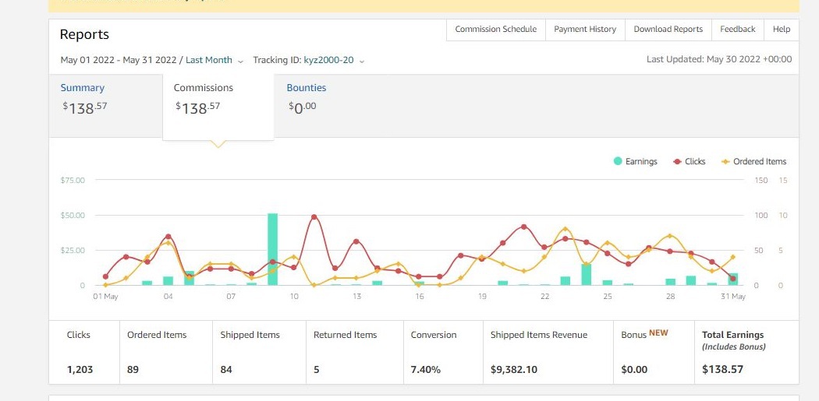Click the Shipped Items value 84
This screenshot has height=401, width=819.
226,370
